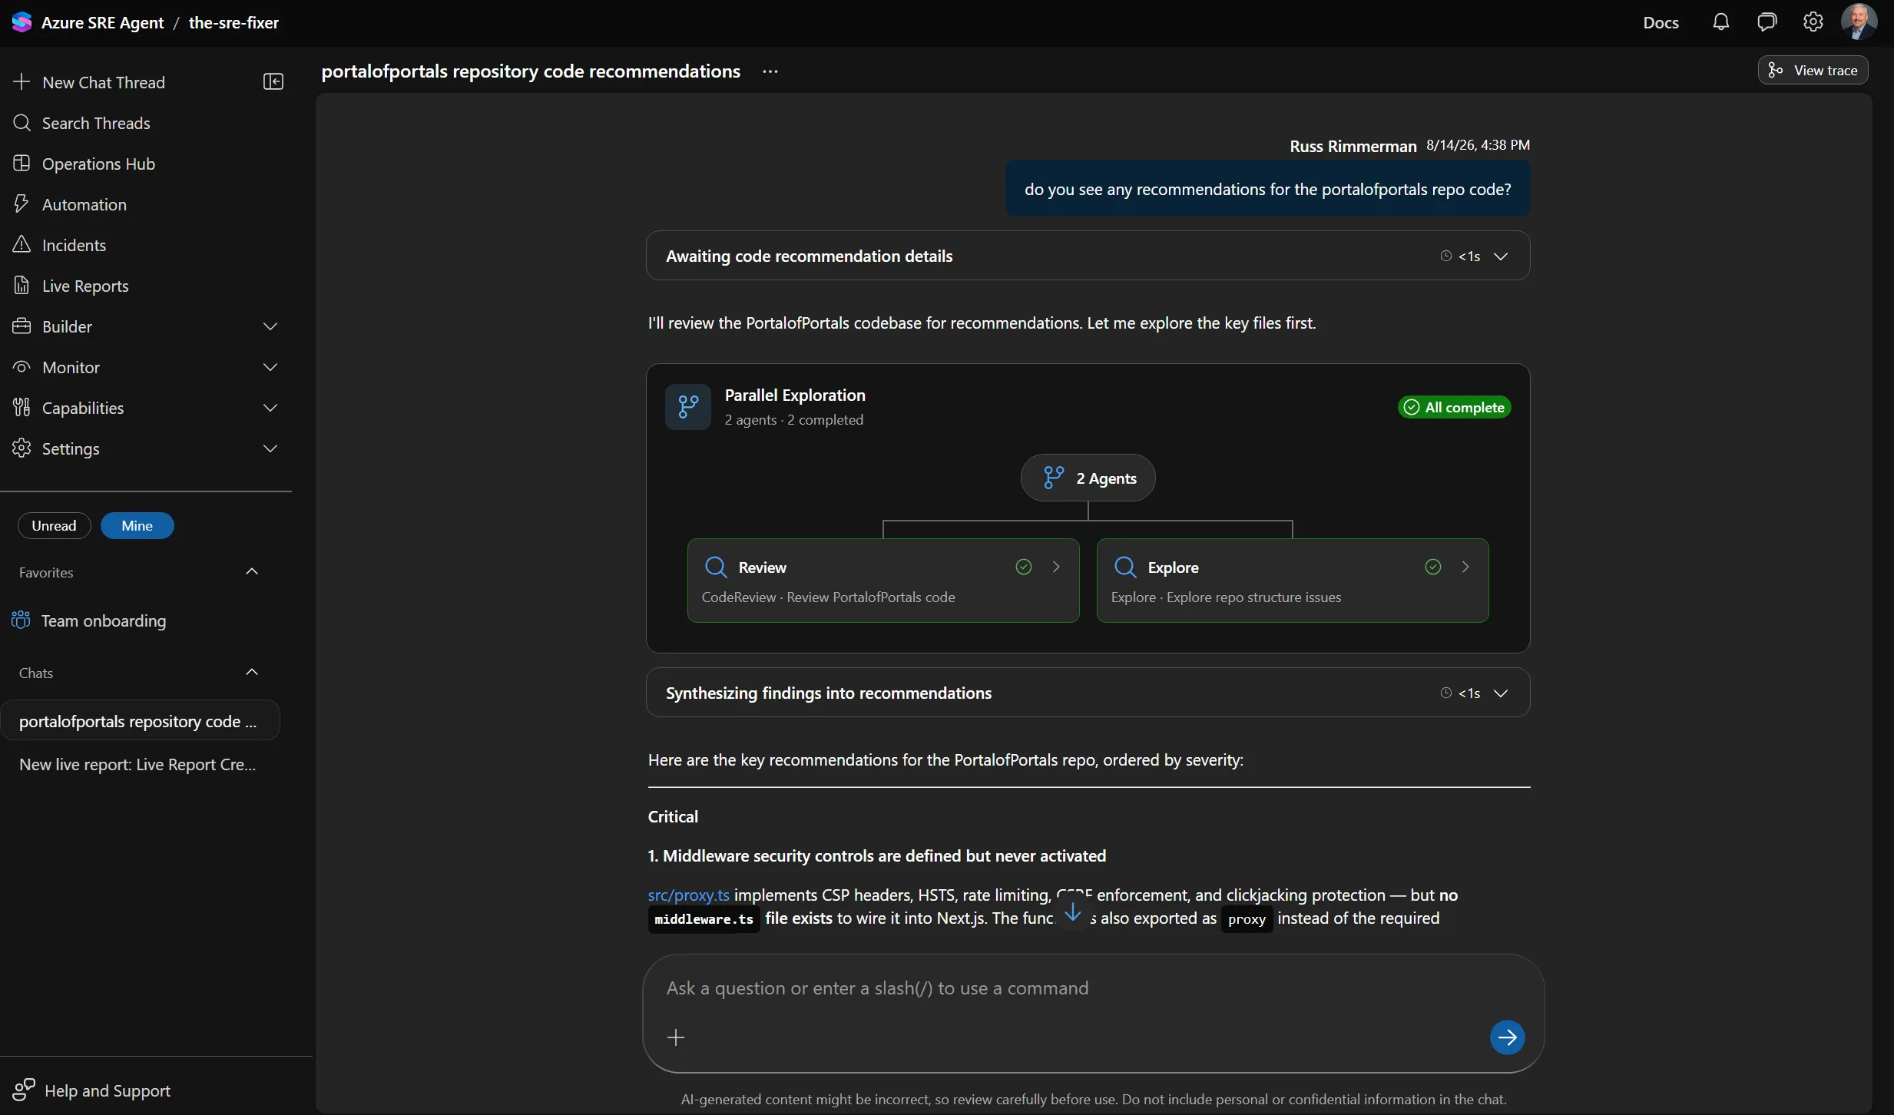Screen dimensions: 1894x1115
Task: Click the Critical heading
Action: (x=673, y=817)
